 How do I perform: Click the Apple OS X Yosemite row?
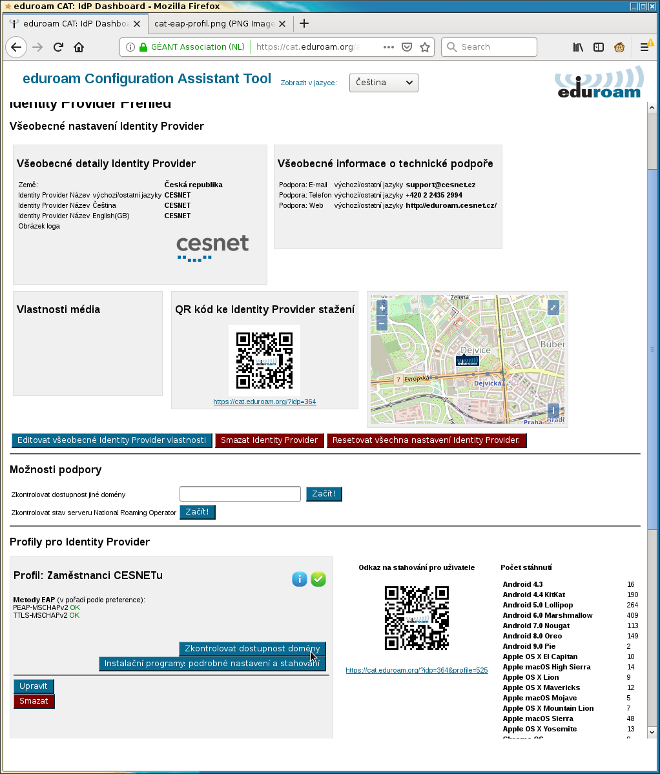[x=570, y=729]
